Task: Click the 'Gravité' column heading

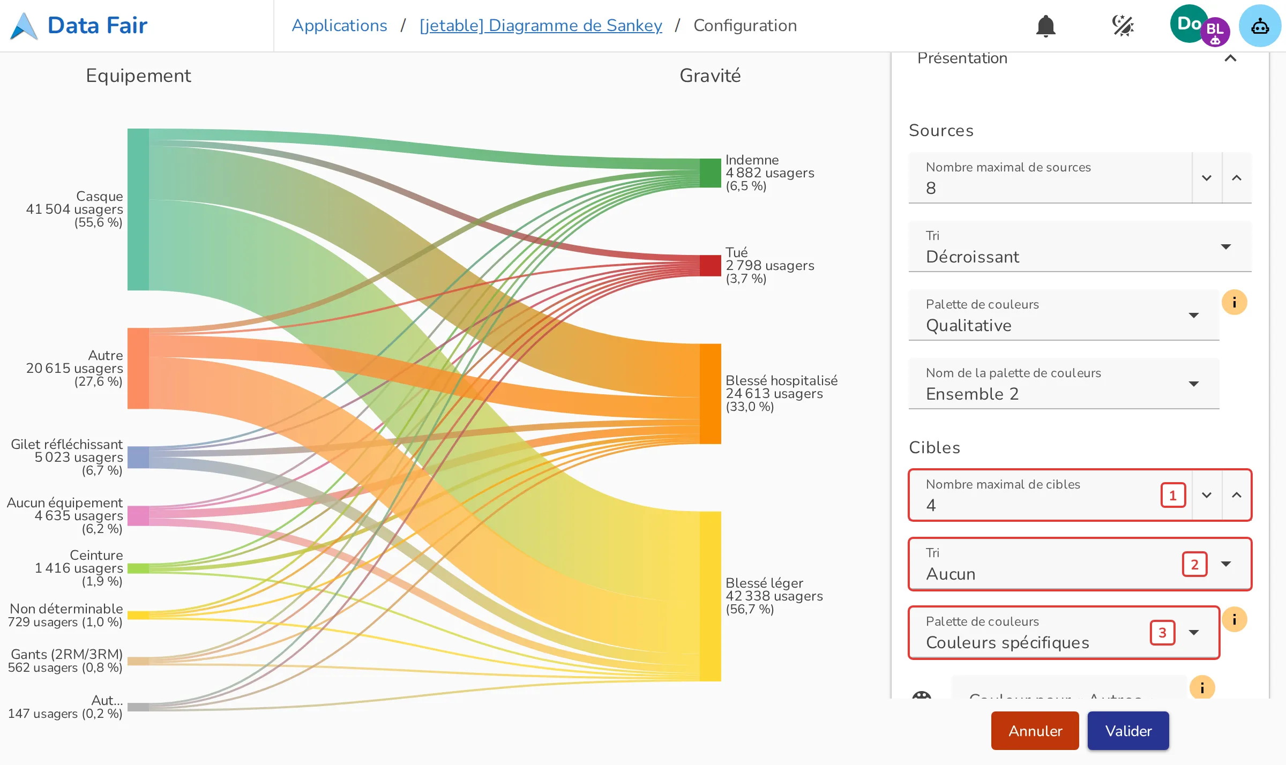Action: tap(710, 76)
